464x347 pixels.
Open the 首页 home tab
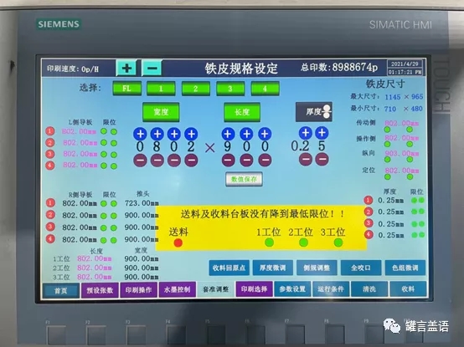(x=61, y=291)
